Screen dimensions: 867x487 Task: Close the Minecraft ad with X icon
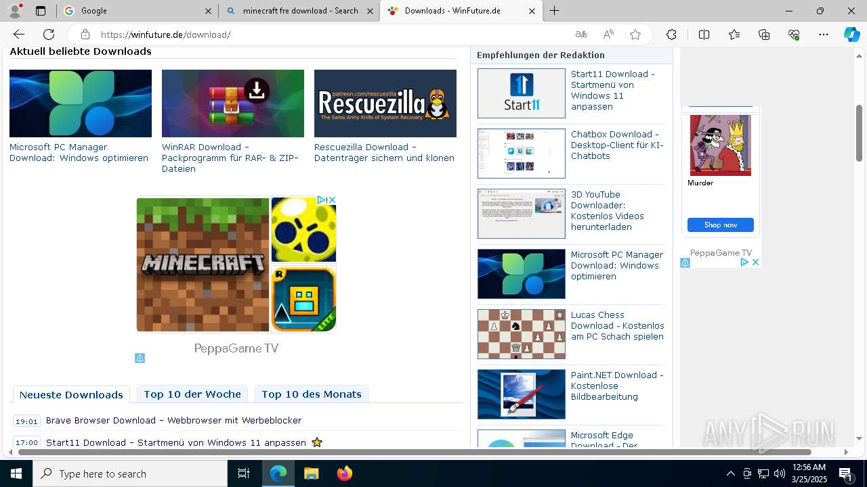332,200
